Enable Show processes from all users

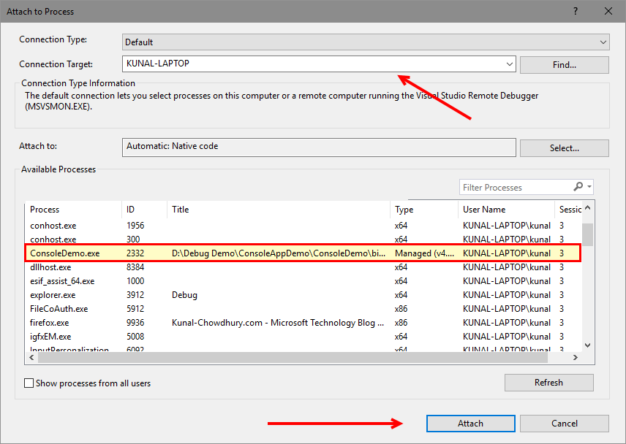pyautogui.click(x=31, y=383)
